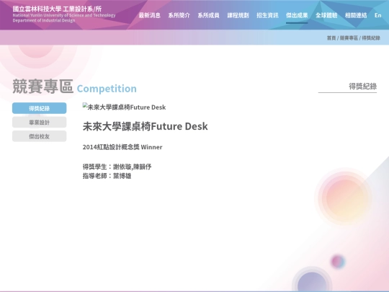Go to 首頁 in the breadcrumb
The width and height of the screenshot is (389, 292).
point(331,38)
